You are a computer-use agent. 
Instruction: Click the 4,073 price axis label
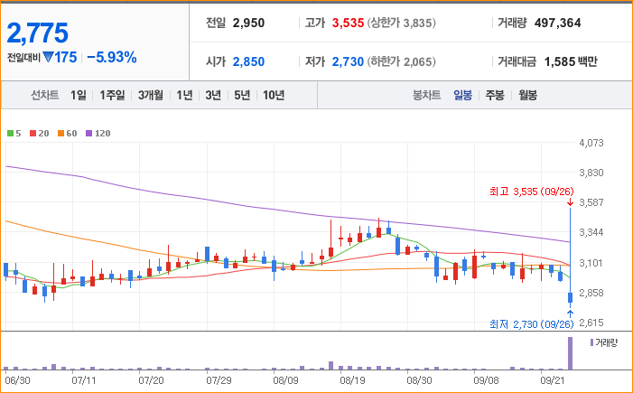591,143
